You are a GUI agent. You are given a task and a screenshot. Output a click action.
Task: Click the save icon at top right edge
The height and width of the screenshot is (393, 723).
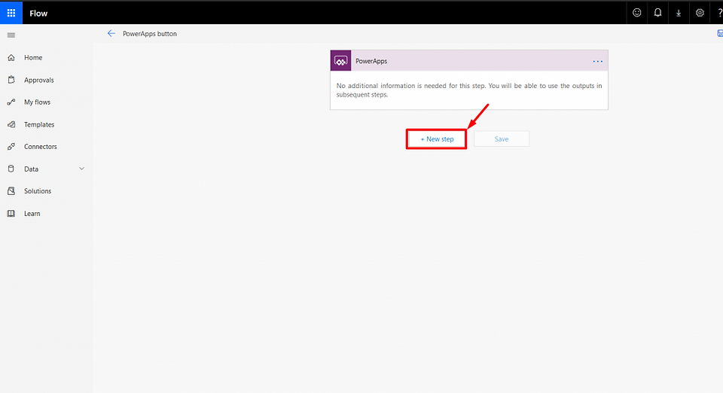(720, 33)
